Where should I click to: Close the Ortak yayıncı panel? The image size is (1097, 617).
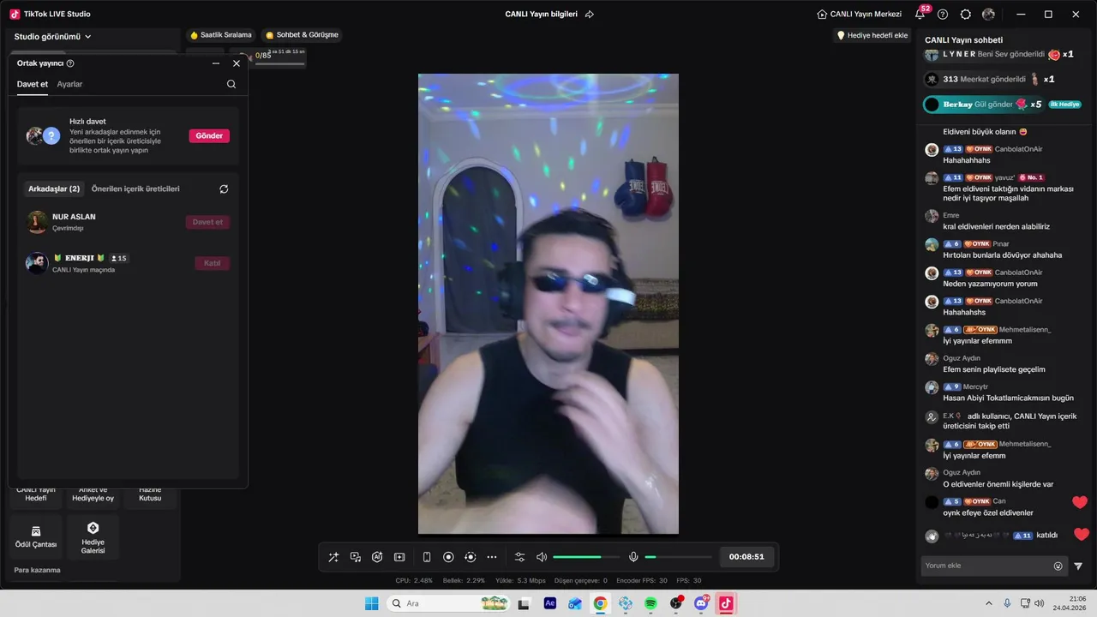tap(237, 63)
